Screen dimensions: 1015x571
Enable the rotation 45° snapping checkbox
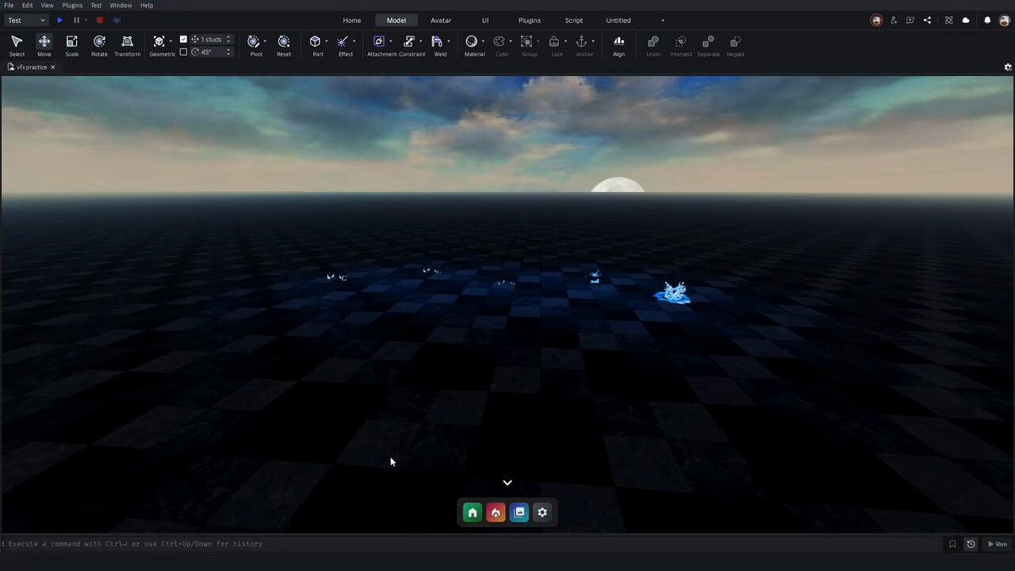[x=184, y=52]
